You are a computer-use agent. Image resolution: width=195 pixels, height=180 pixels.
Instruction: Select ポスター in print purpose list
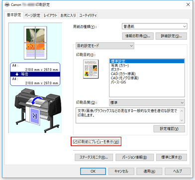(x=147, y=70)
